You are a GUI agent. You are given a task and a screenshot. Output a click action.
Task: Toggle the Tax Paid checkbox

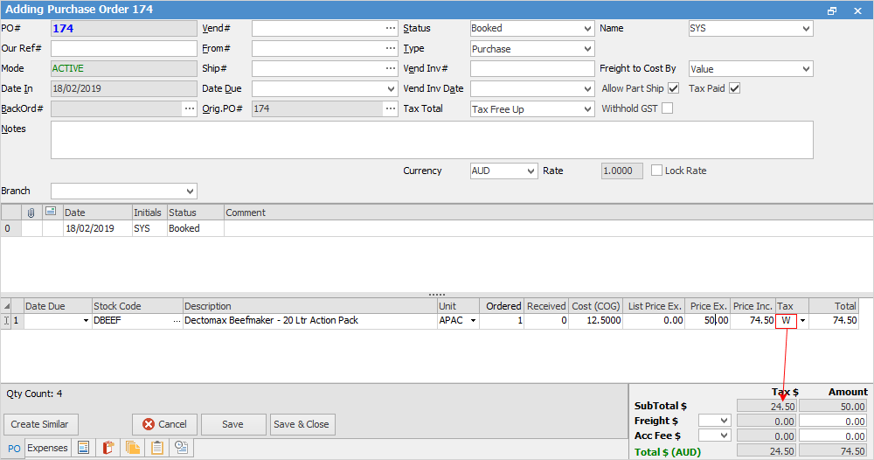pos(735,88)
